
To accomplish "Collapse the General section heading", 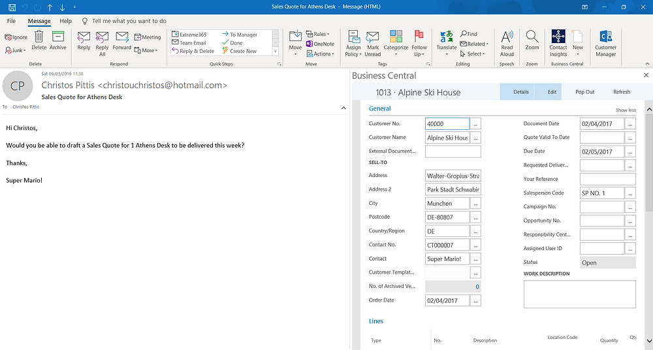I will pyautogui.click(x=379, y=108).
